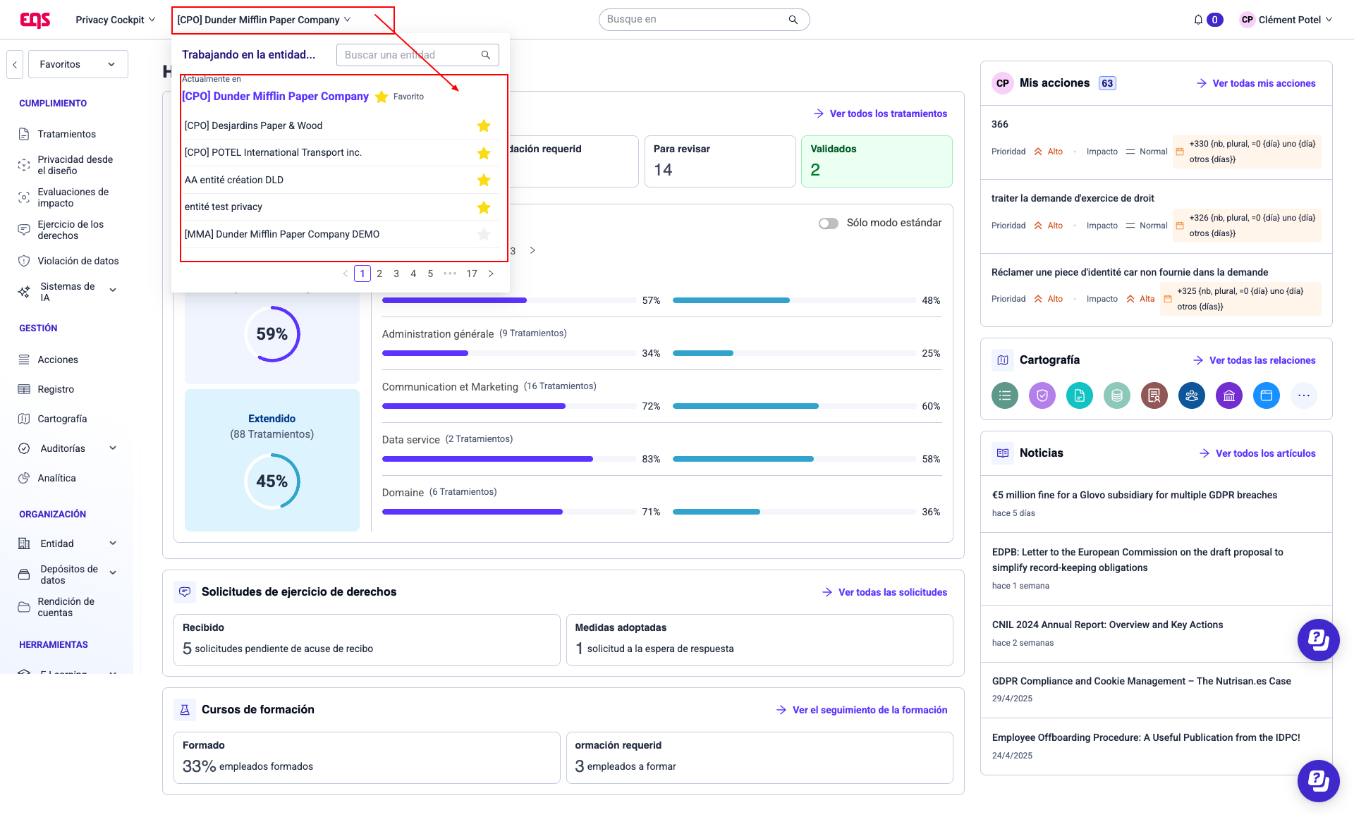Screen dimensions: 1354x817
Task: Unfavorite Dunder Mifflin Paper Company star
Action: tap(382, 97)
